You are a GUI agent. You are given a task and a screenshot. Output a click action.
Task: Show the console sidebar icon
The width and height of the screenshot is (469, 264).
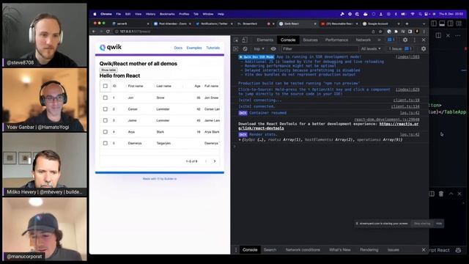pyautogui.click(x=236, y=49)
